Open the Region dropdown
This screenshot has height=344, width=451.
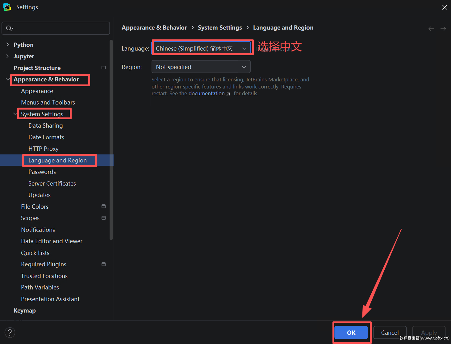coord(201,67)
